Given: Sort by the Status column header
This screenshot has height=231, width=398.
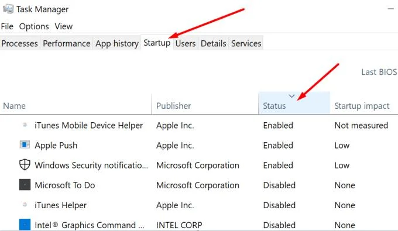Looking at the screenshot, I should pyautogui.click(x=294, y=104).
